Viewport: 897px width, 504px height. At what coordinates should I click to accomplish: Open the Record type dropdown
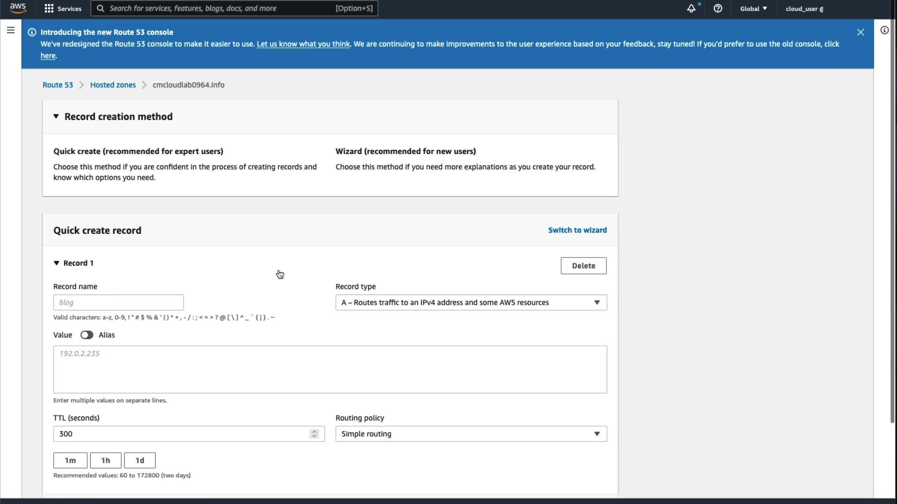(x=471, y=302)
